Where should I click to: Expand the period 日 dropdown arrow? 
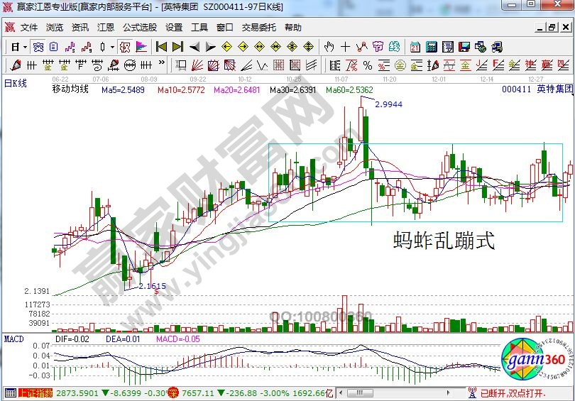click(x=25, y=47)
